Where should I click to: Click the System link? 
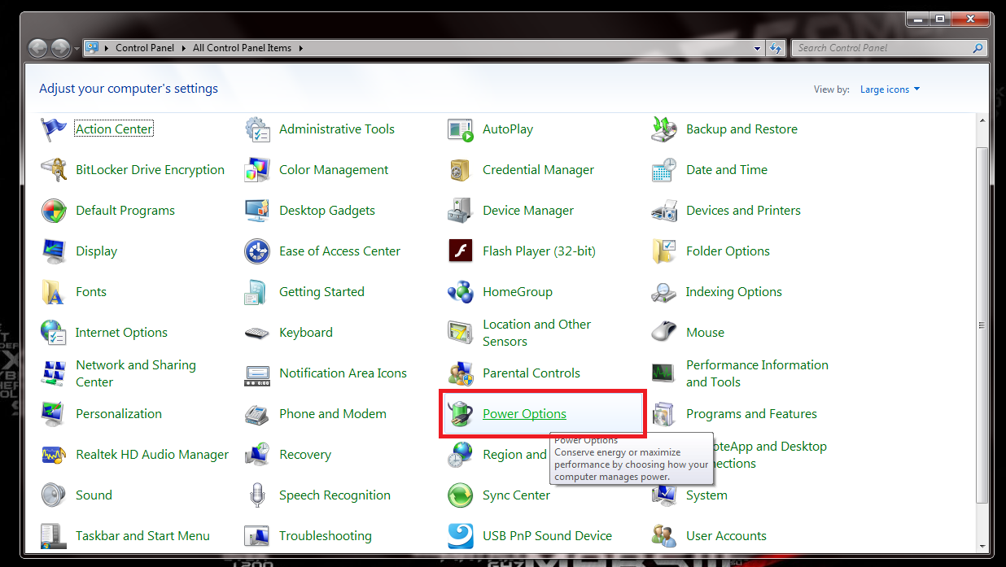coord(706,495)
